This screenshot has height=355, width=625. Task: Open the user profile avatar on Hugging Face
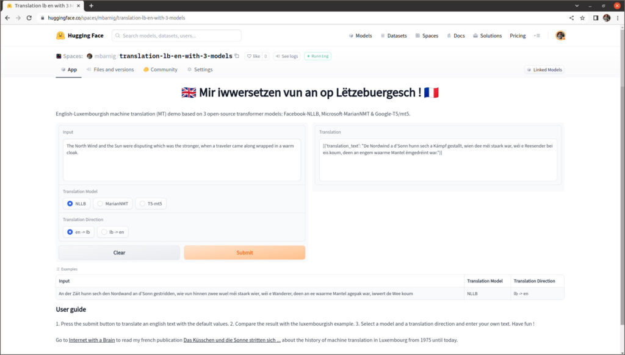coord(560,35)
